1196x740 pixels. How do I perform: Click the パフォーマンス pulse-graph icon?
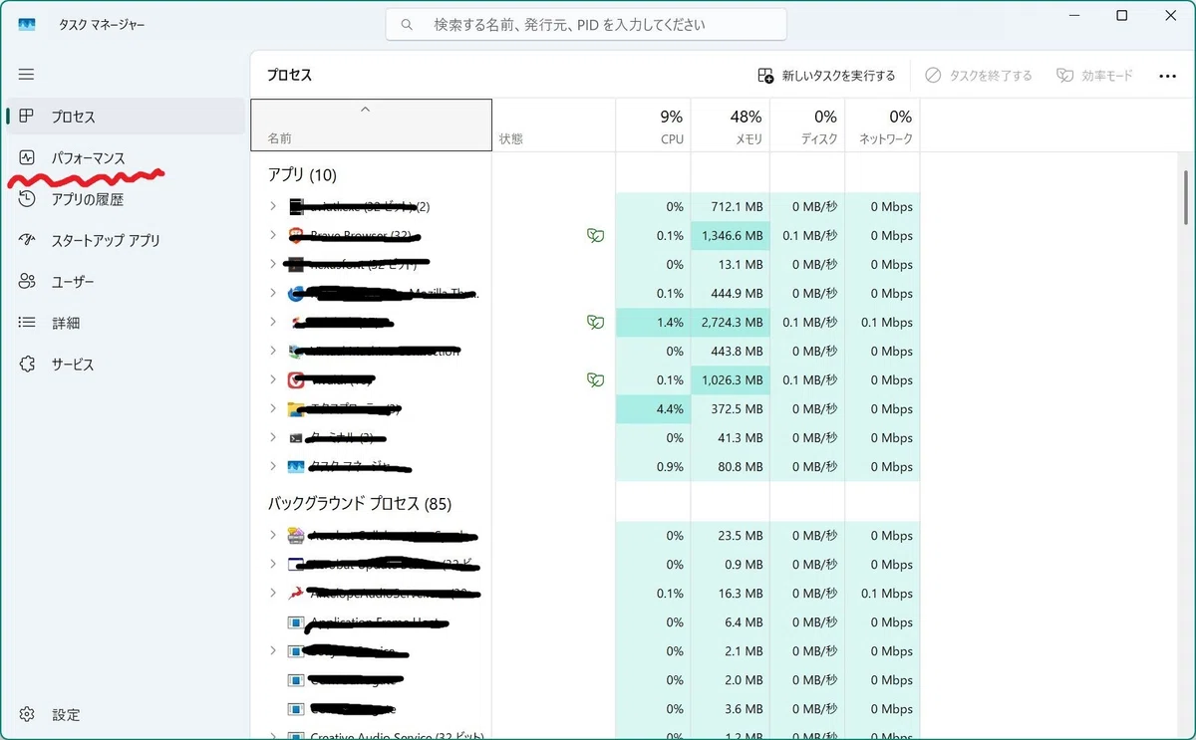click(27, 157)
